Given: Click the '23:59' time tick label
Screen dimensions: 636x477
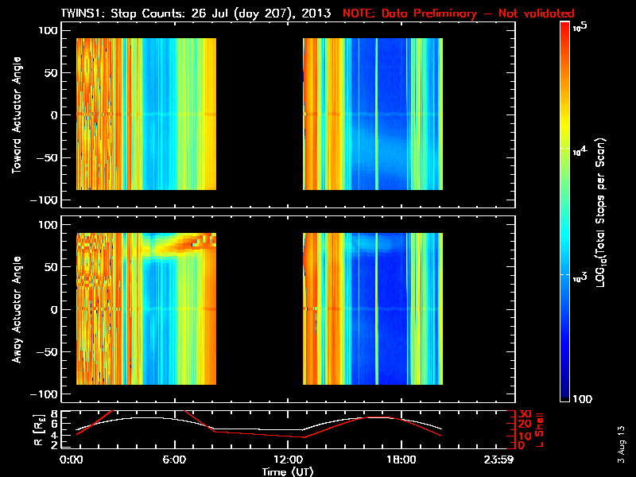Looking at the screenshot, I should point(498,460).
